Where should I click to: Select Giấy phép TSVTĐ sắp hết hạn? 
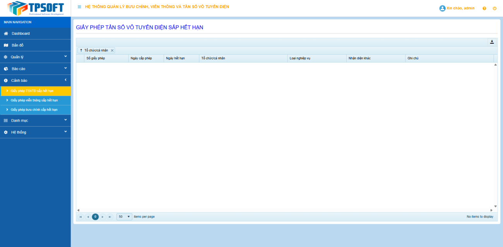(32, 91)
